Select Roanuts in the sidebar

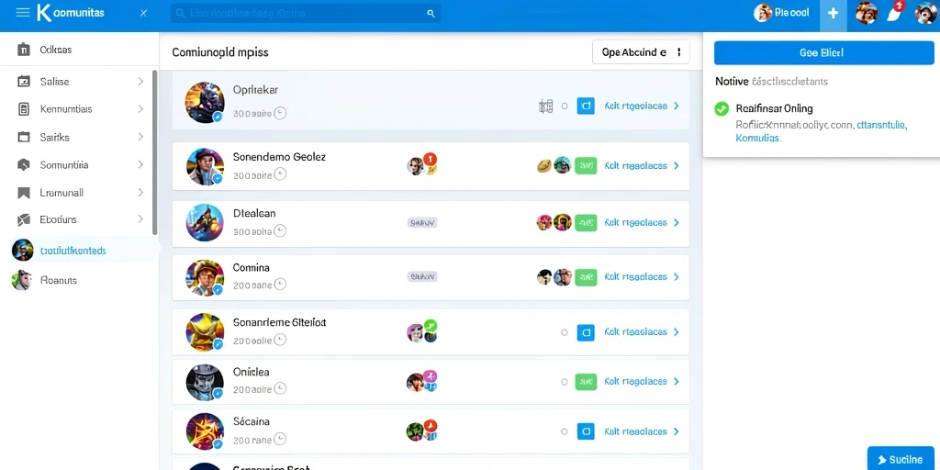coord(79,280)
